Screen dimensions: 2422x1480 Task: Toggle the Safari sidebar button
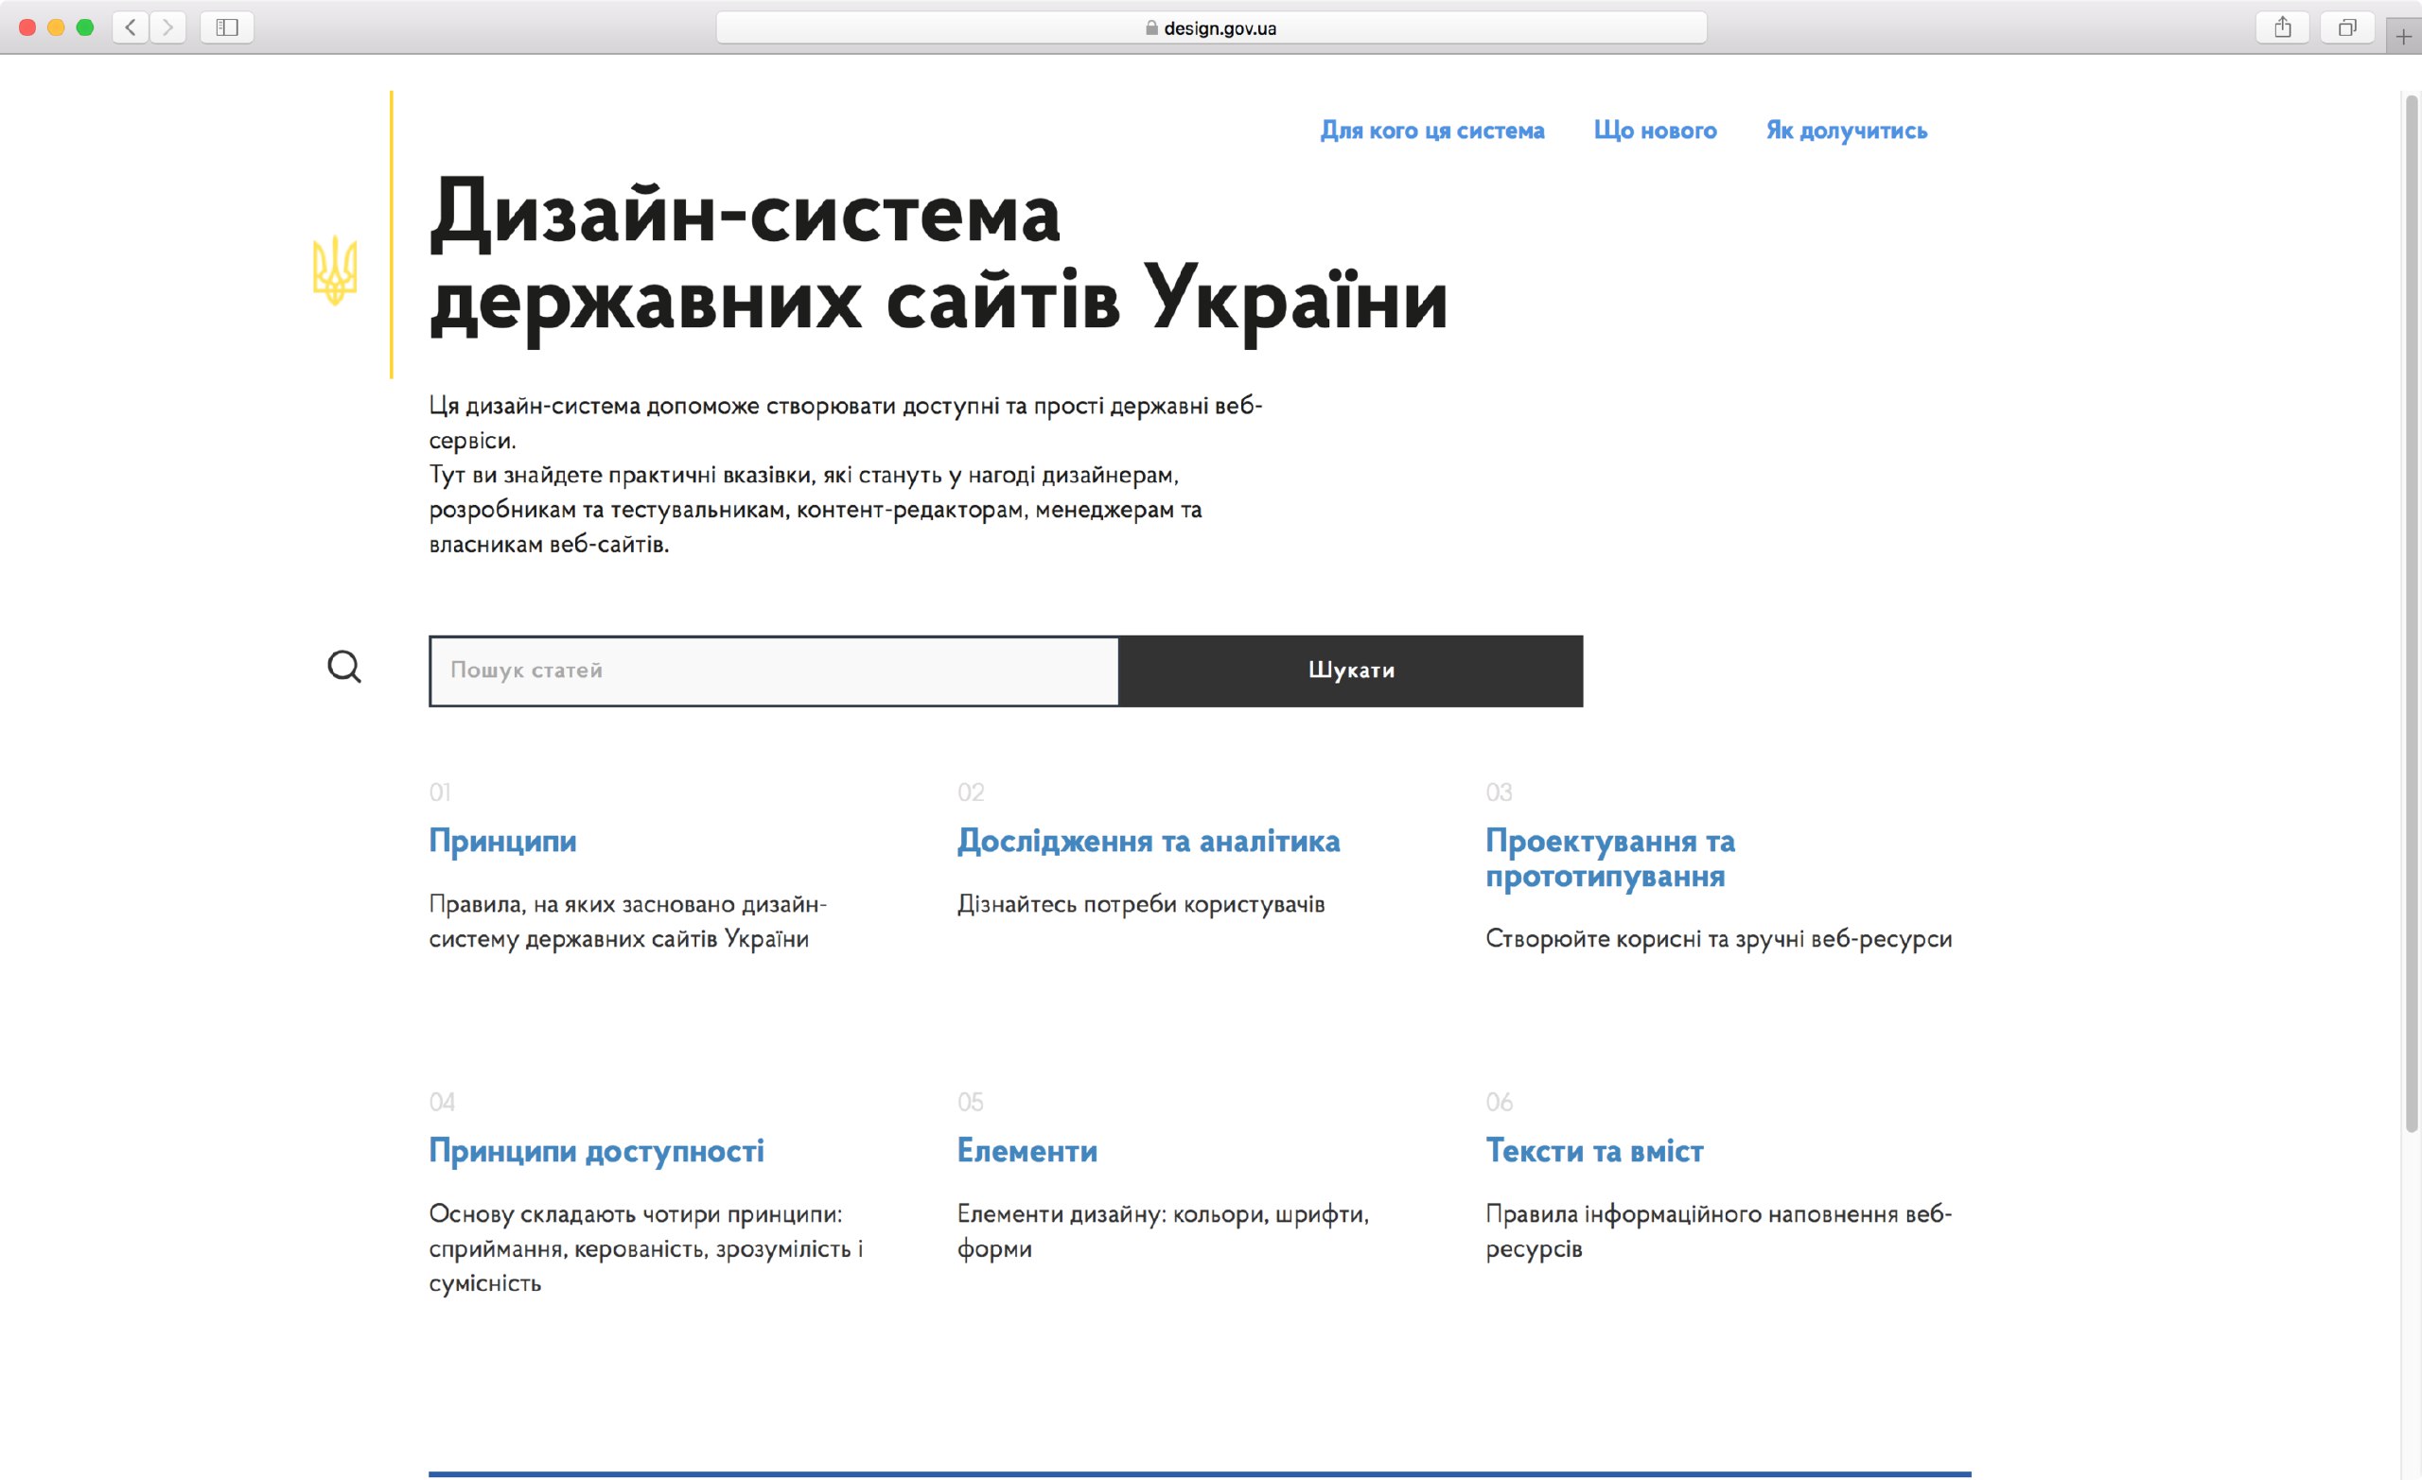(227, 27)
